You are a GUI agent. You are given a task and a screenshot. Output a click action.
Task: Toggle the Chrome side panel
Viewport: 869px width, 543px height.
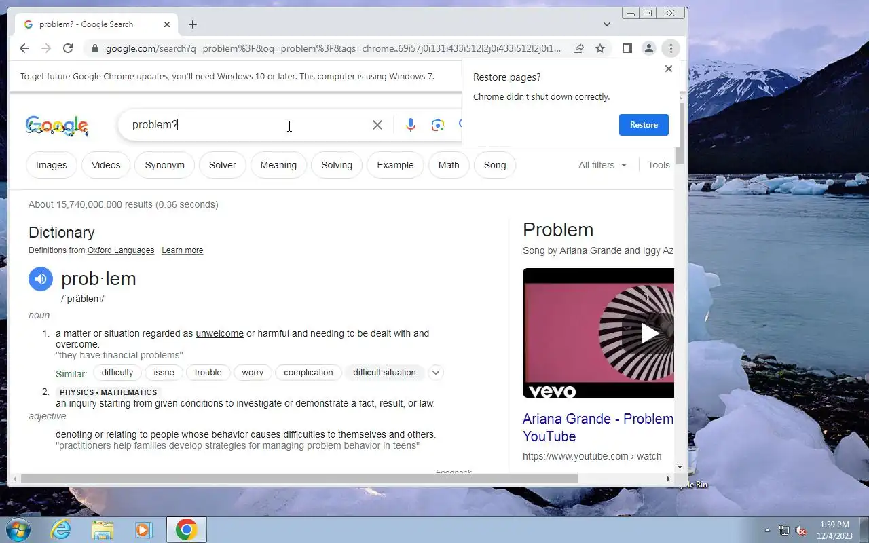[627, 48]
